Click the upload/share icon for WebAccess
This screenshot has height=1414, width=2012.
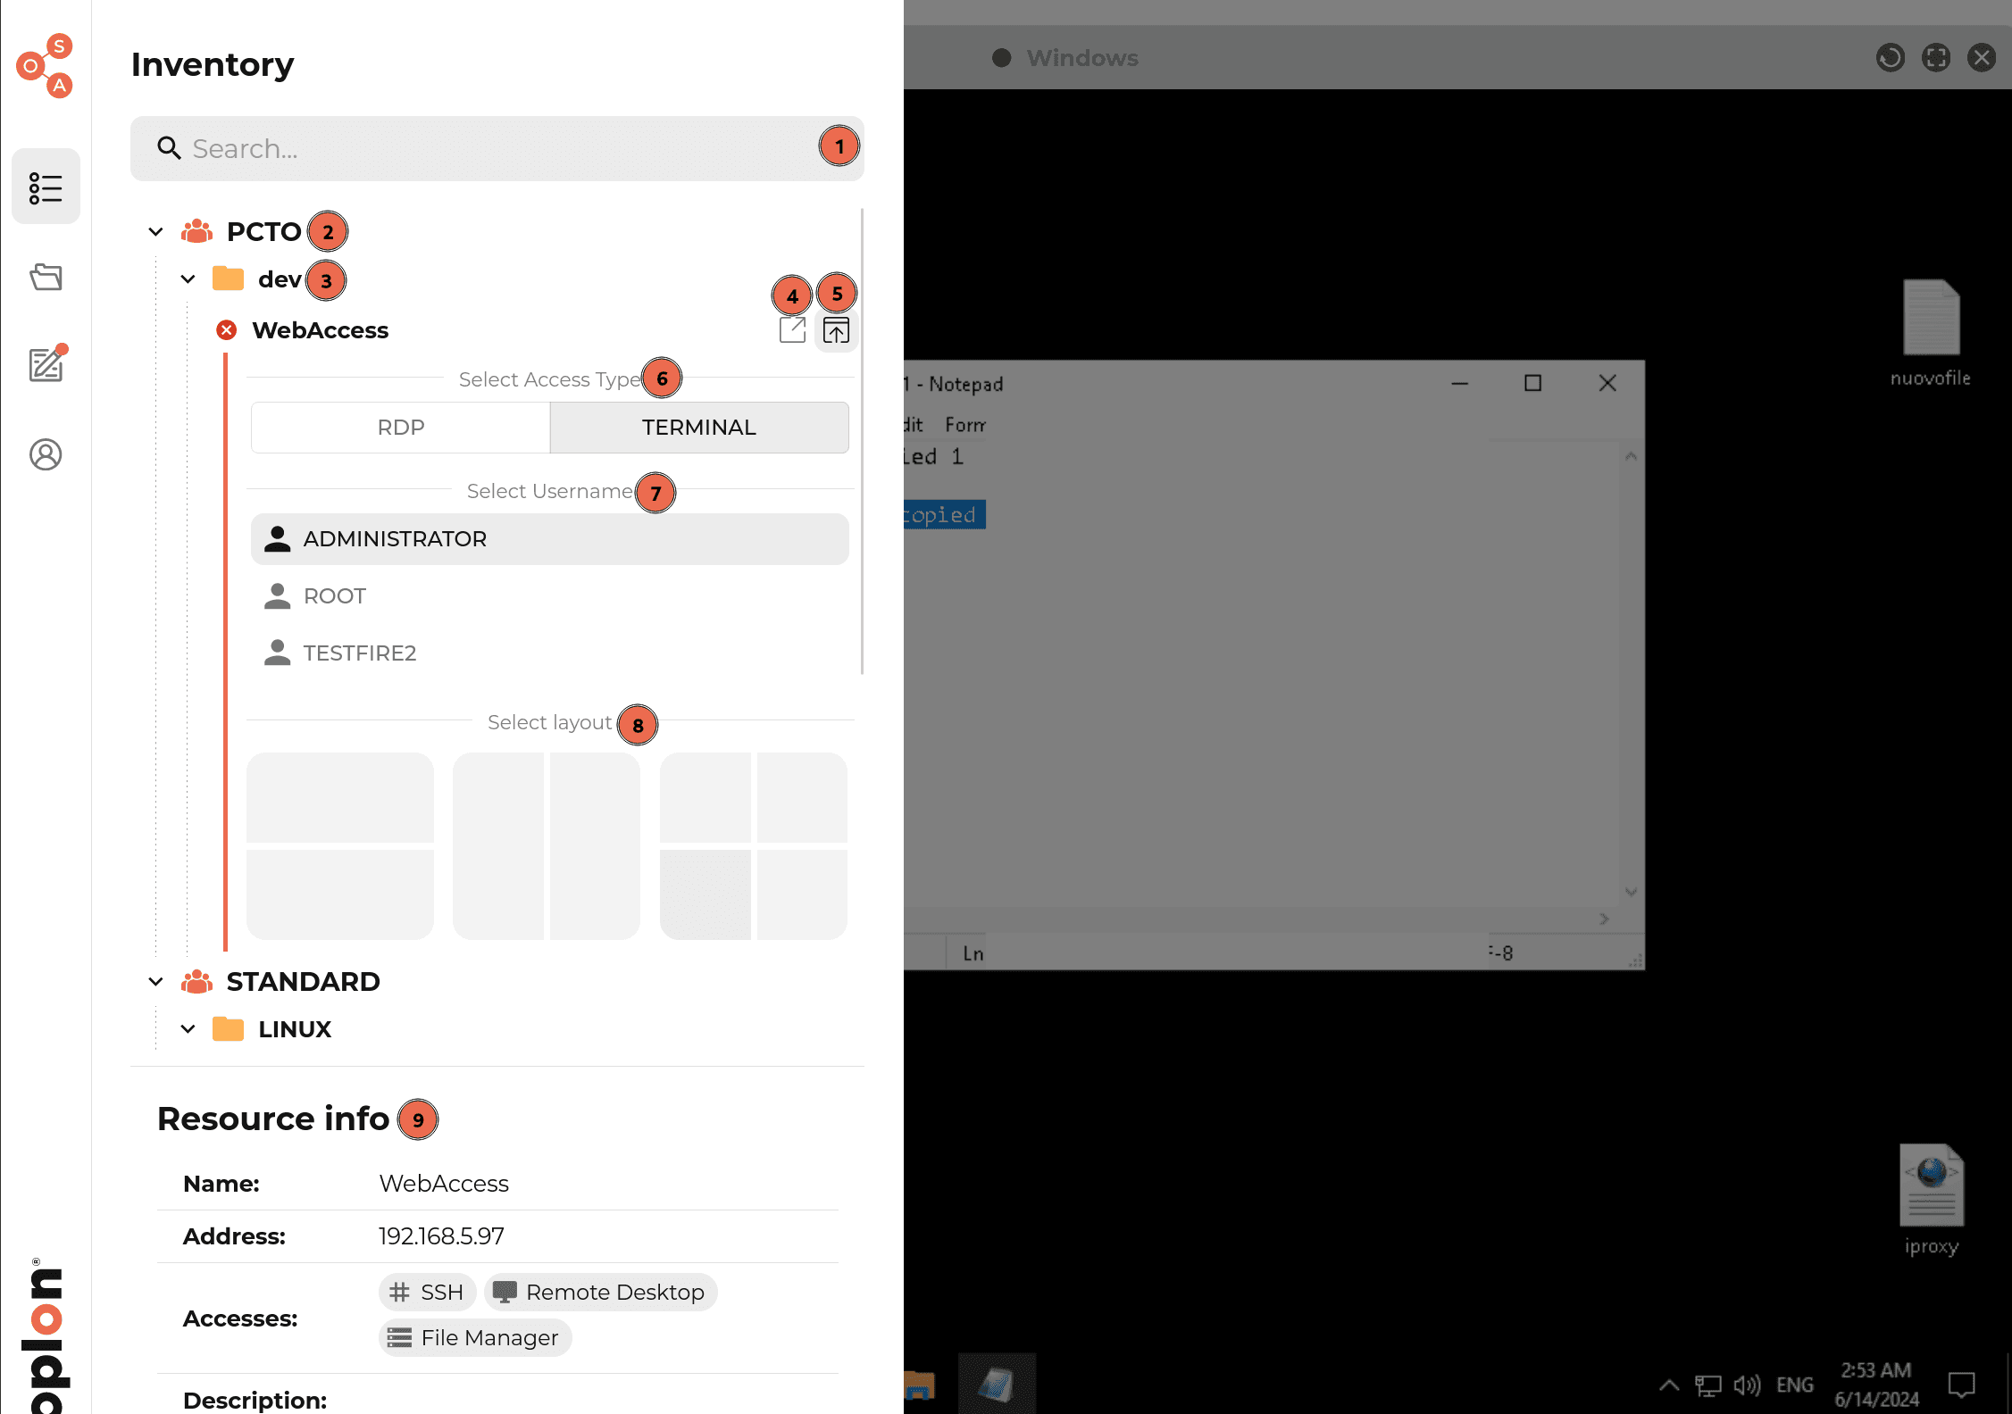tap(838, 329)
